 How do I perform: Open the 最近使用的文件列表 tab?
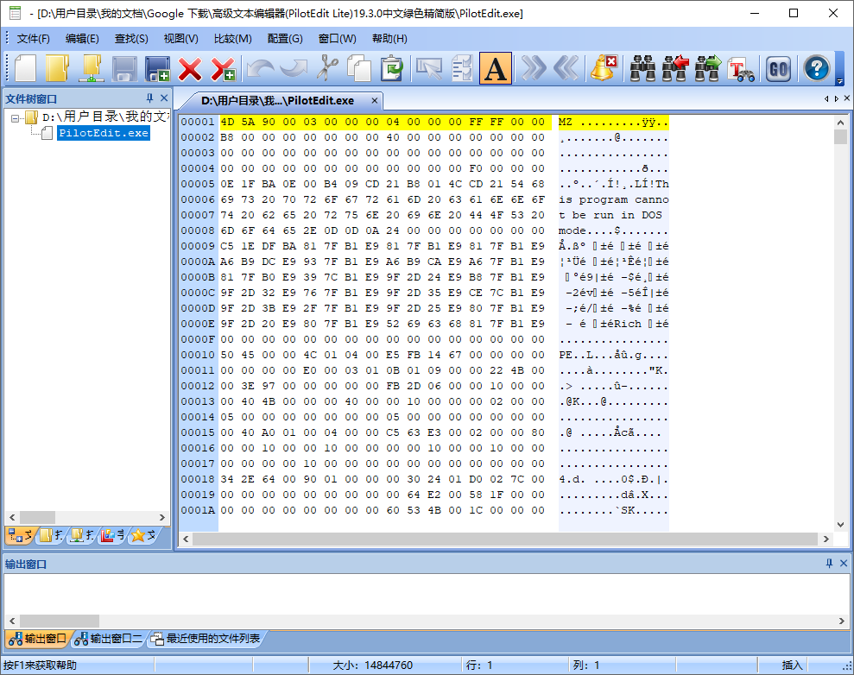tap(206, 639)
